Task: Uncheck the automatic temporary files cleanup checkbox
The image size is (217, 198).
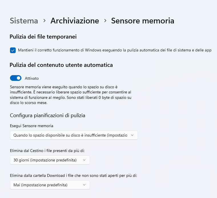Action: click(x=13, y=50)
